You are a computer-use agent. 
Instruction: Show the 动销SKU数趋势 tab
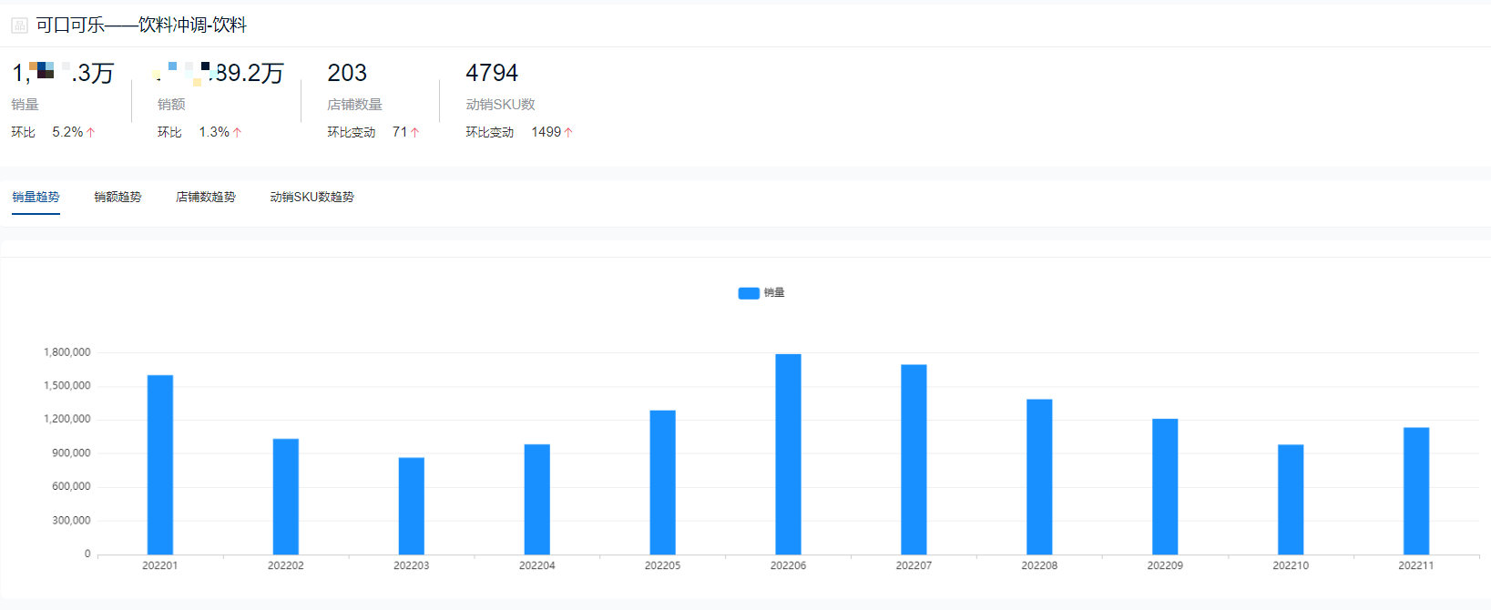coord(311,197)
